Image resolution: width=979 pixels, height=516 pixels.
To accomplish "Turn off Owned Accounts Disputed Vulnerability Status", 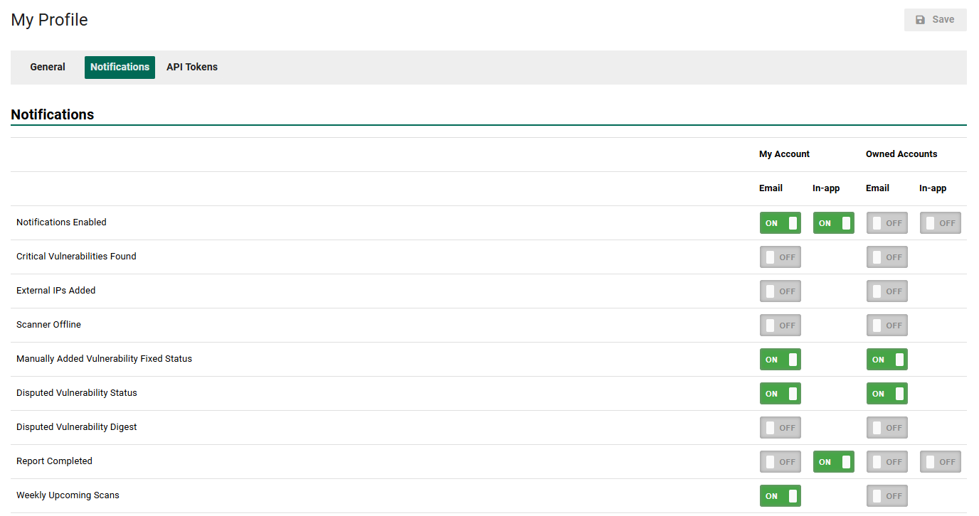I will tap(887, 394).
